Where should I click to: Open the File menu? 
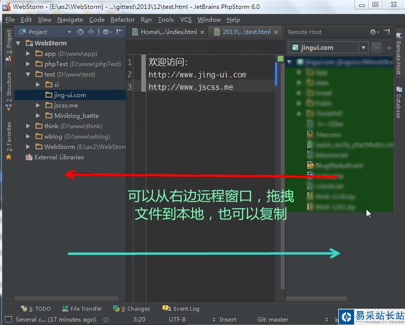[x=10, y=20]
